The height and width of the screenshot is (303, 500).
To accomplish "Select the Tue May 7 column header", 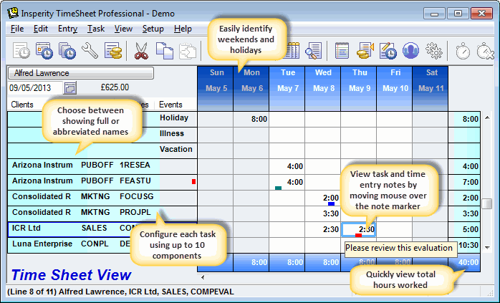I will (287, 88).
